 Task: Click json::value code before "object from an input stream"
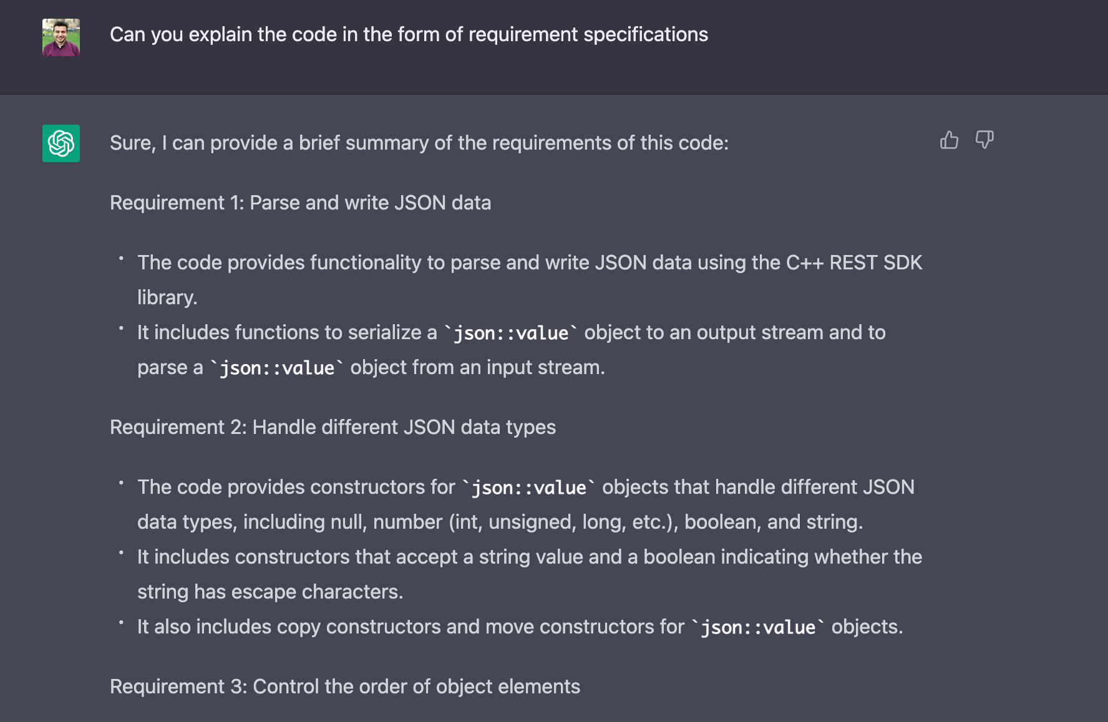pyautogui.click(x=277, y=368)
